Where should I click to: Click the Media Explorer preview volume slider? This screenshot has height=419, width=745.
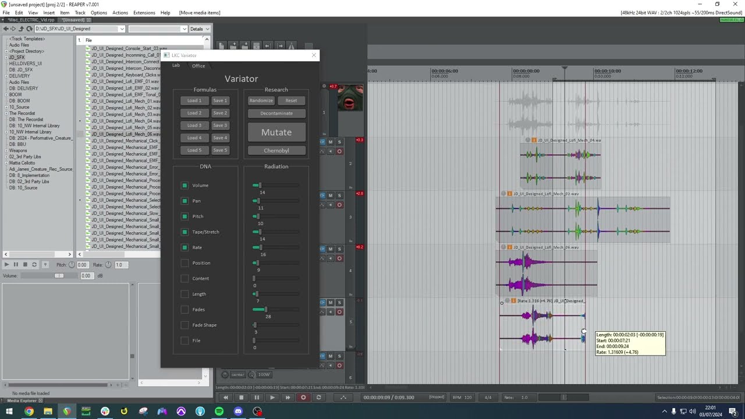pyautogui.click(x=49, y=275)
